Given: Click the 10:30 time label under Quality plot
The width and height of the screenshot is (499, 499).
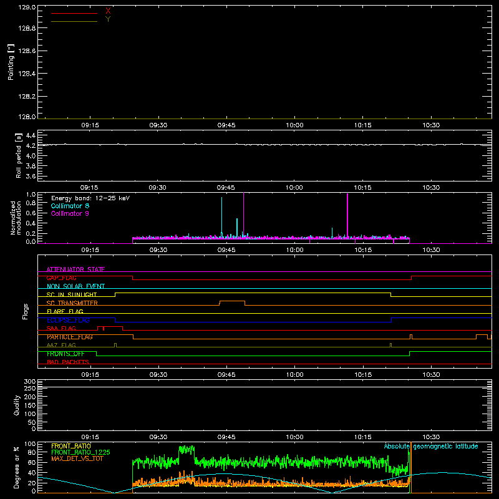Looking at the screenshot, I should coord(431,437).
